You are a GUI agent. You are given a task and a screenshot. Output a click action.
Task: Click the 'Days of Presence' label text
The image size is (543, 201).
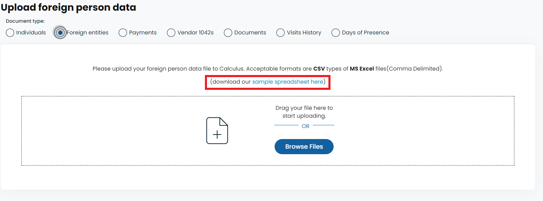365,33
